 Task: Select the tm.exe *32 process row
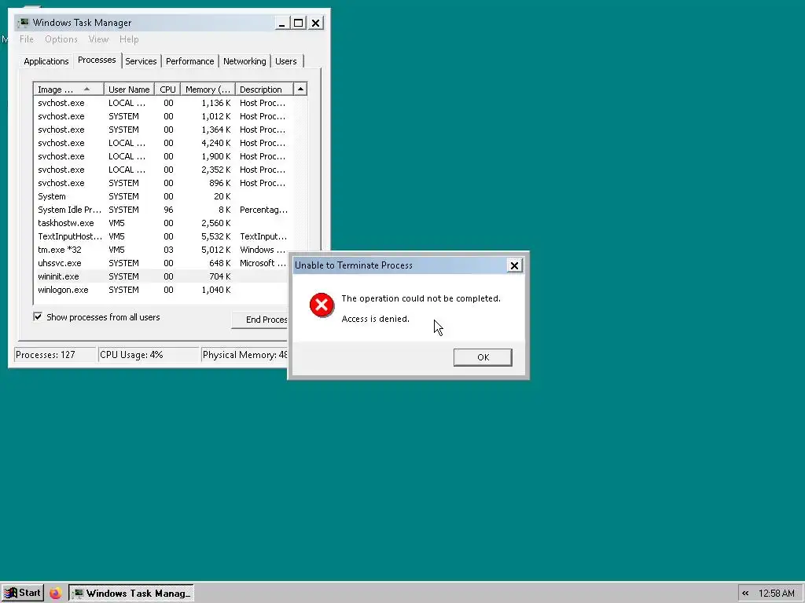click(x=162, y=250)
